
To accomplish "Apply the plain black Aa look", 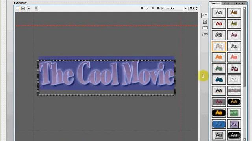I will pos(219,13).
